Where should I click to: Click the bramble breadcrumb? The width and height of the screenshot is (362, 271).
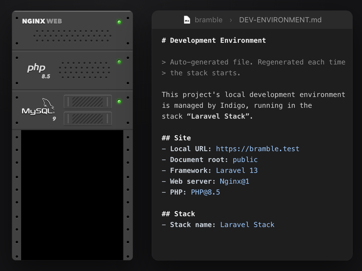209,20
